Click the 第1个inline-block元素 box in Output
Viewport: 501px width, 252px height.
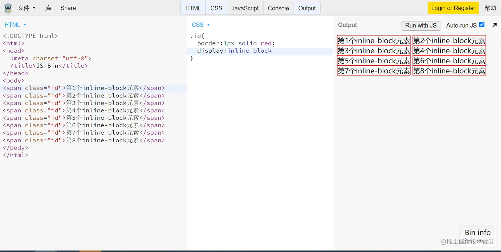[374, 40]
